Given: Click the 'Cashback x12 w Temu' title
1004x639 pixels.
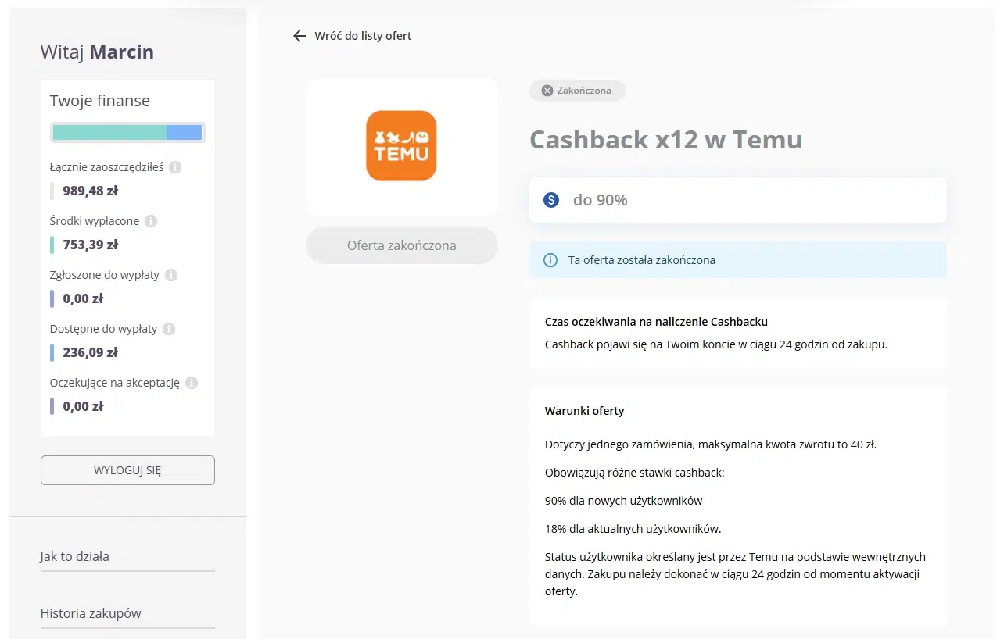Looking at the screenshot, I should coord(665,140).
